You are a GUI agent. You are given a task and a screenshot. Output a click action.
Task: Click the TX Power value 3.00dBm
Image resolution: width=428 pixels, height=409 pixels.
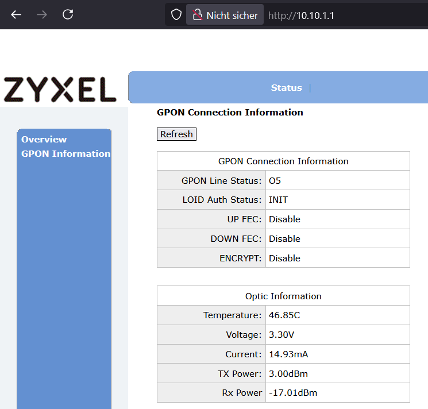point(288,373)
